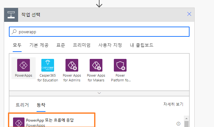Choose the PowerApp 또는 흐름에 응답 action

pyautogui.click(x=52, y=120)
